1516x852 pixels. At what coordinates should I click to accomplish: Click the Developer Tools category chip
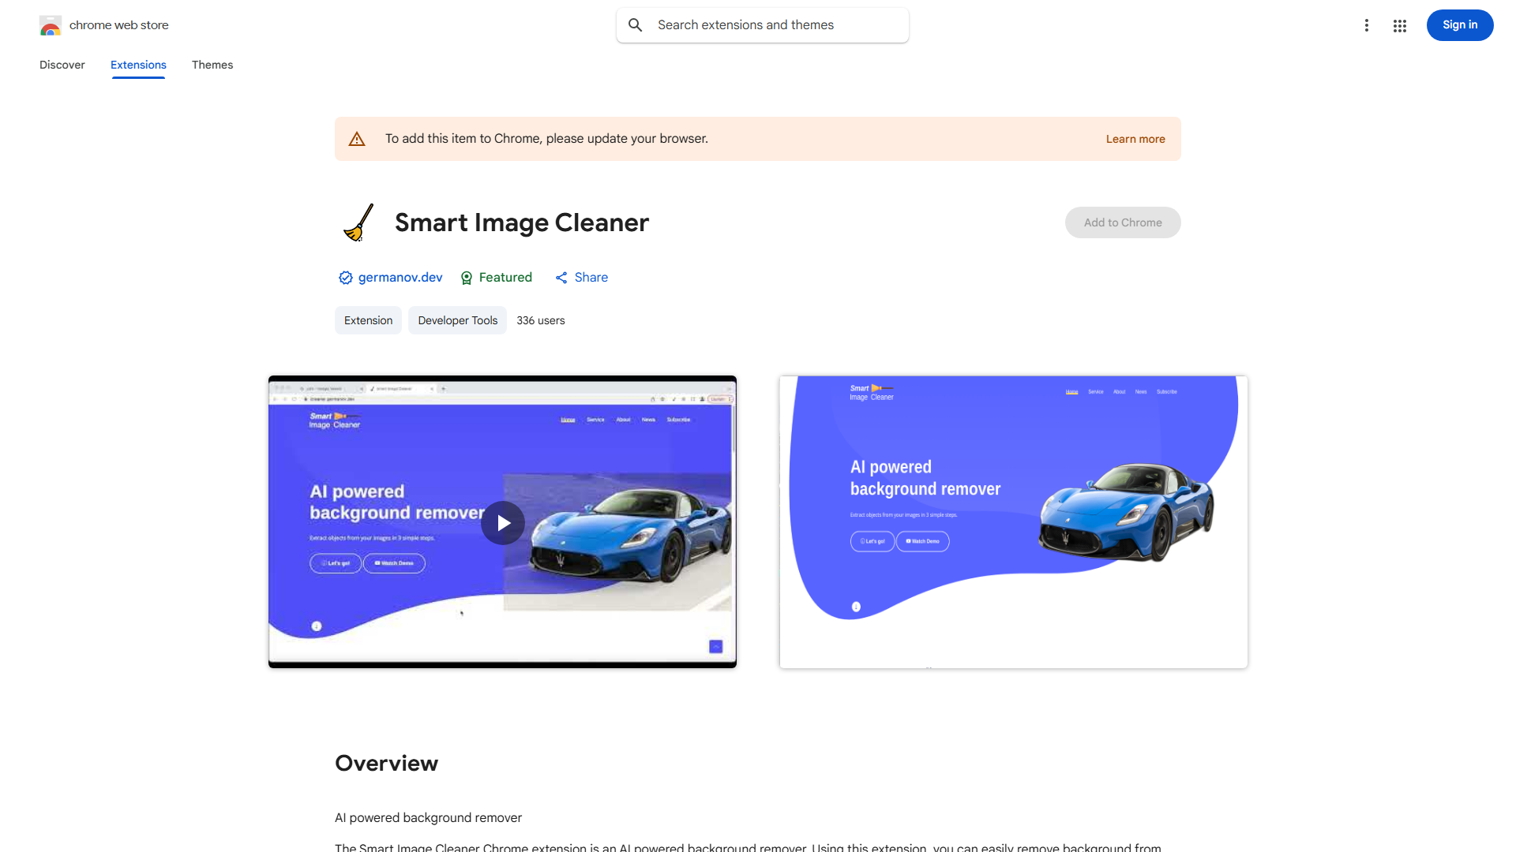coord(457,320)
